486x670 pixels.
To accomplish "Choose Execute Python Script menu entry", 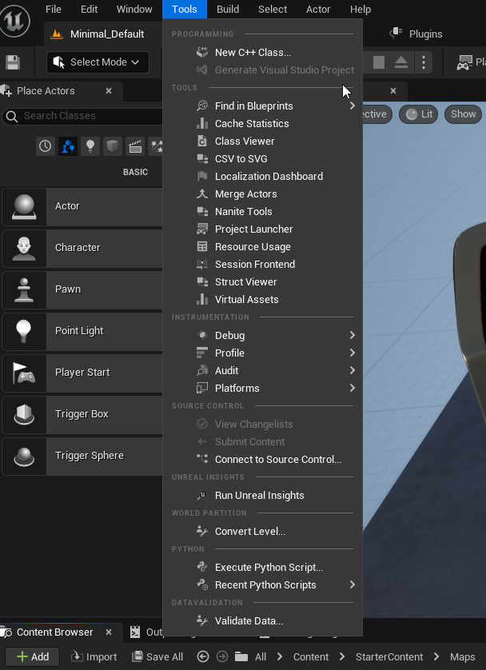I will (262, 567).
